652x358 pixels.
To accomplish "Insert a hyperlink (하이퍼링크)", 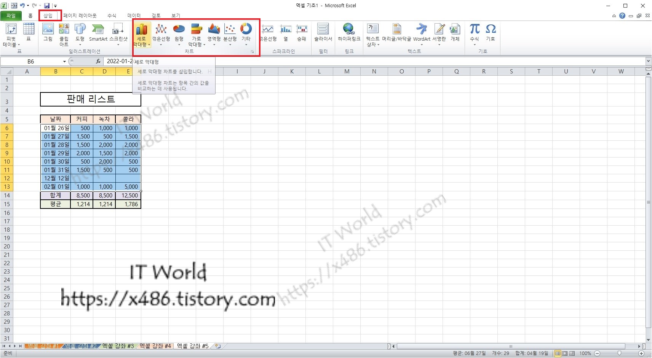I will click(x=349, y=32).
